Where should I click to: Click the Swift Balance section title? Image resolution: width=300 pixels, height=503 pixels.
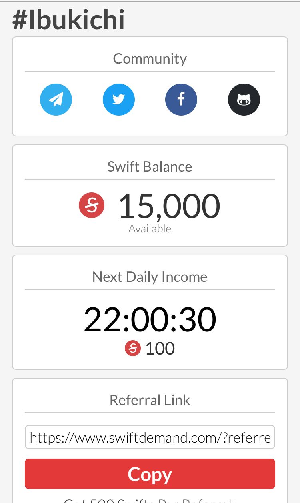[150, 166]
